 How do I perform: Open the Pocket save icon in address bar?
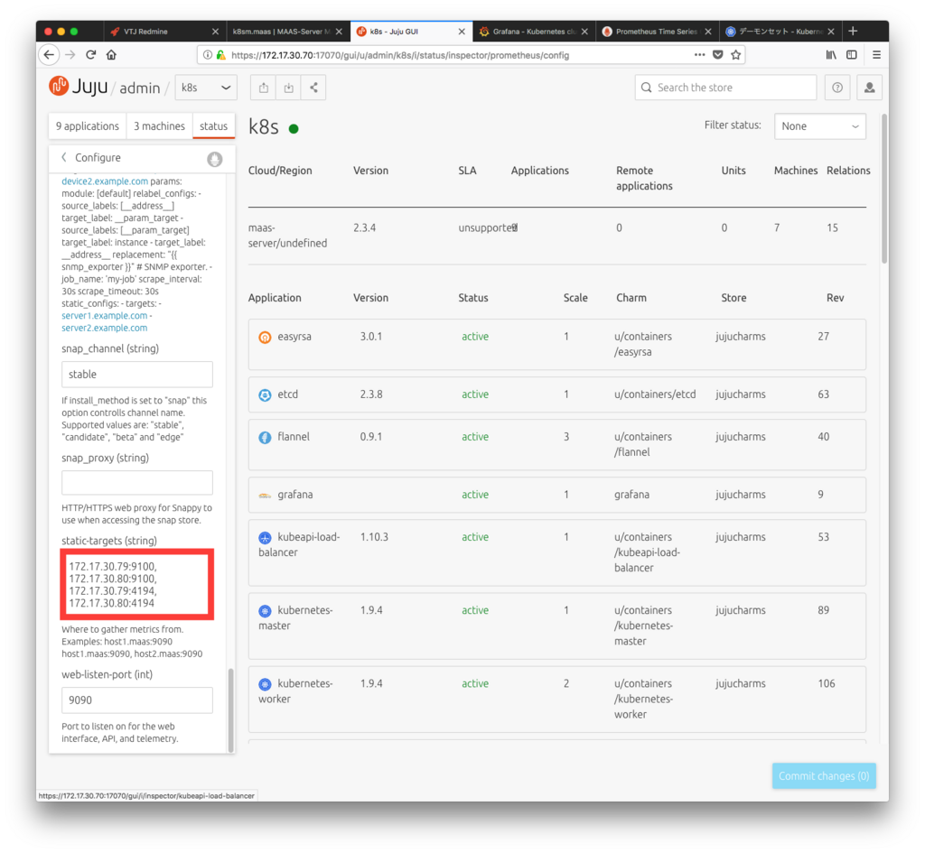(718, 55)
